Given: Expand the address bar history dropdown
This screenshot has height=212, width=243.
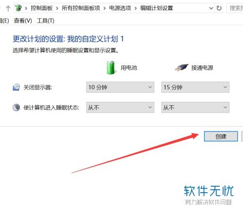Looking at the screenshot, I should pos(211,8).
